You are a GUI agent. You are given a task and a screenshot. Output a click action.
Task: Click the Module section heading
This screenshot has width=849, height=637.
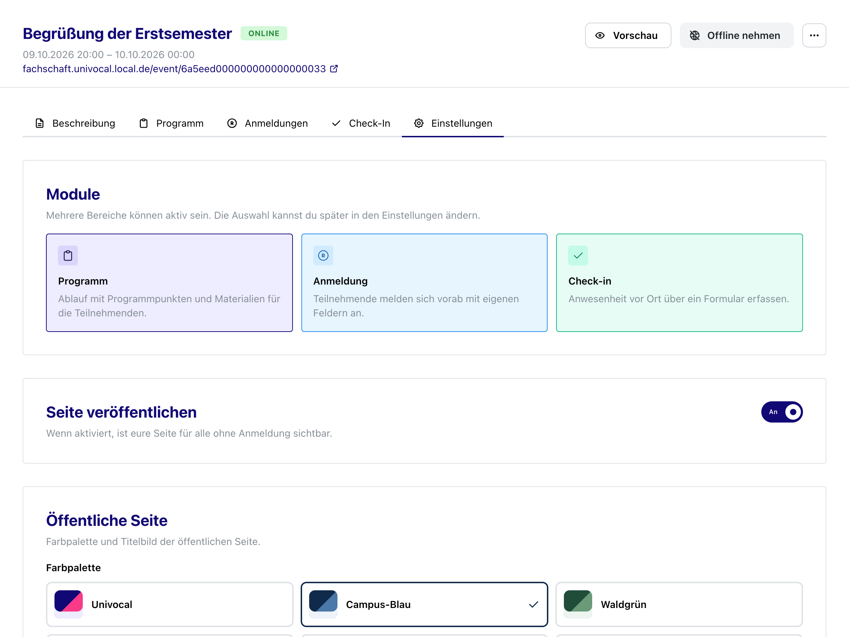pos(73,194)
